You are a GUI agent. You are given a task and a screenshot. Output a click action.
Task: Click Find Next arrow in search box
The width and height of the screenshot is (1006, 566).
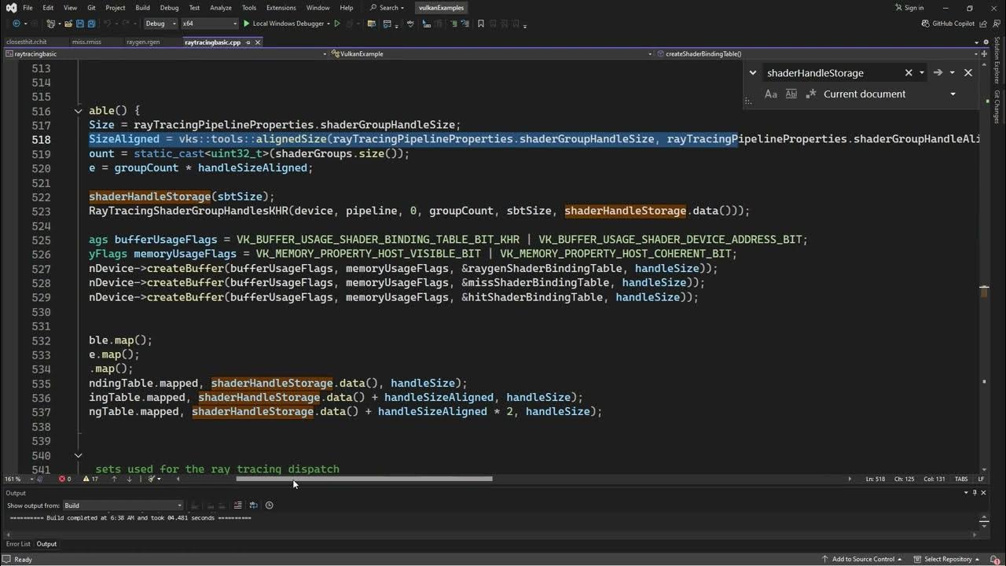pyautogui.click(x=938, y=72)
